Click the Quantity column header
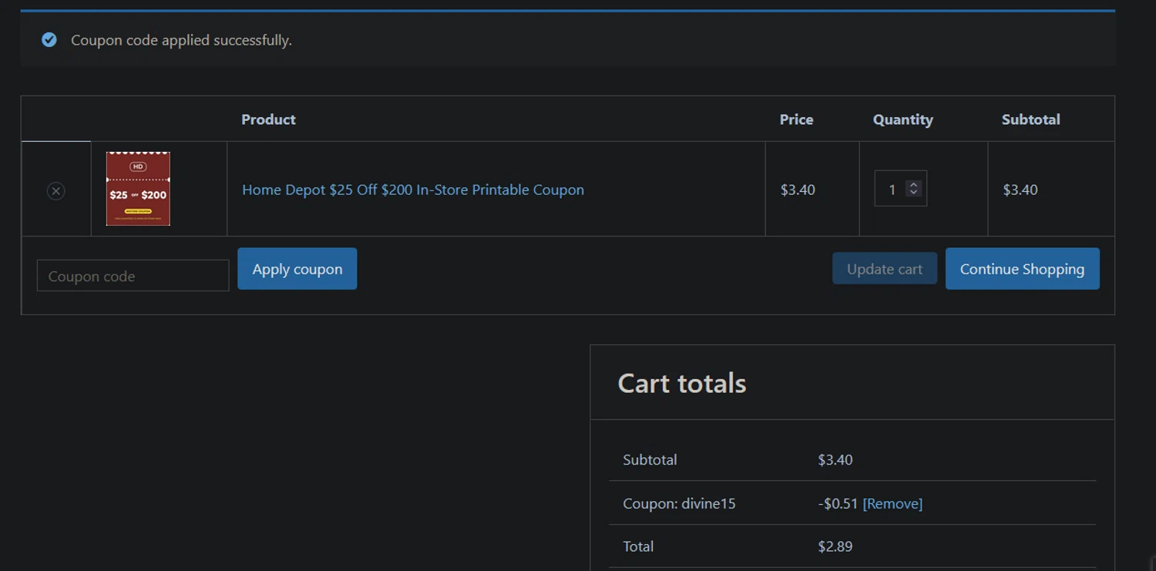 tap(902, 119)
